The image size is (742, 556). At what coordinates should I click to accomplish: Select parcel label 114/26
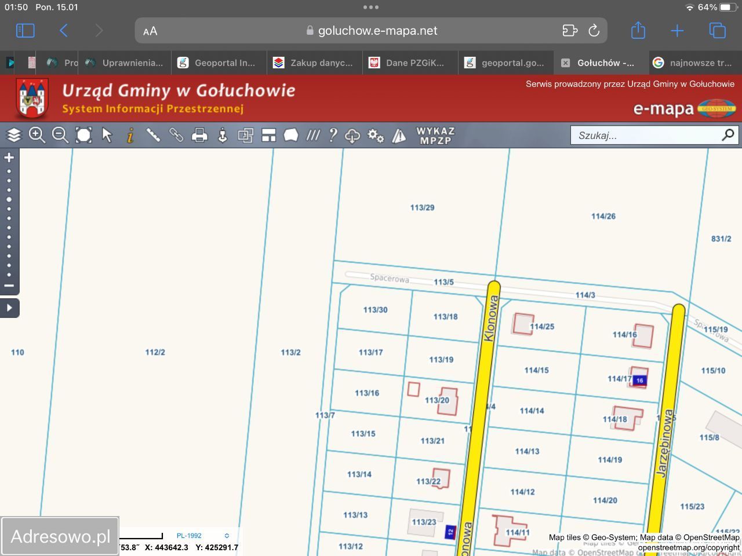(x=603, y=216)
